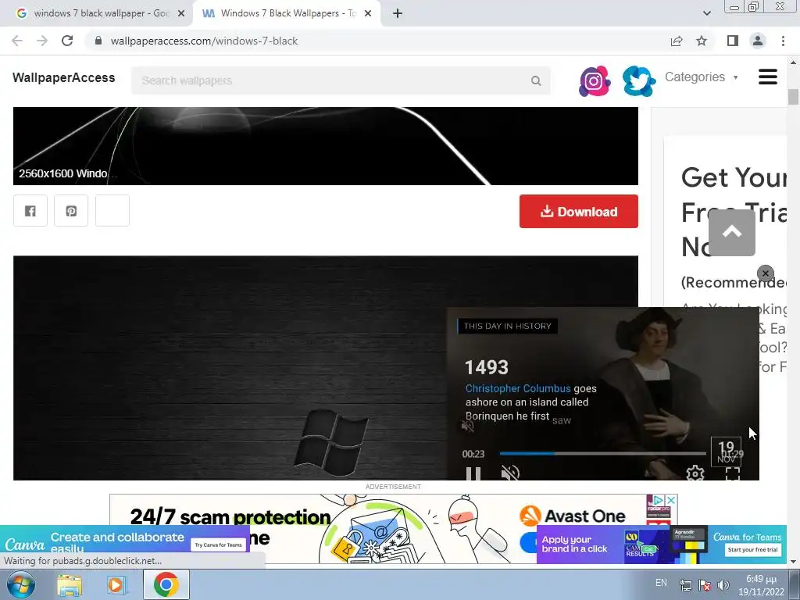Click the address bar URL
Screen dimensions: 800x600
[204, 41]
